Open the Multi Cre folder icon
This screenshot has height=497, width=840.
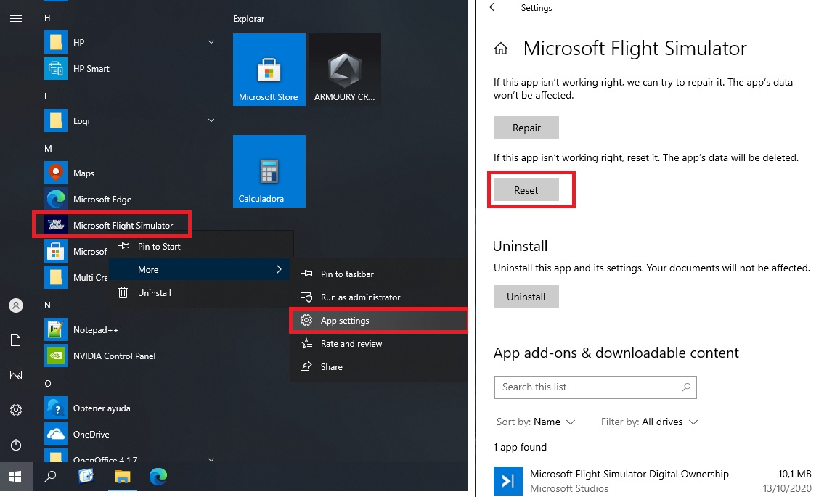[56, 277]
